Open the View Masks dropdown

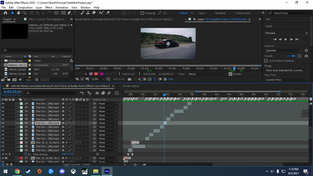[207, 74]
